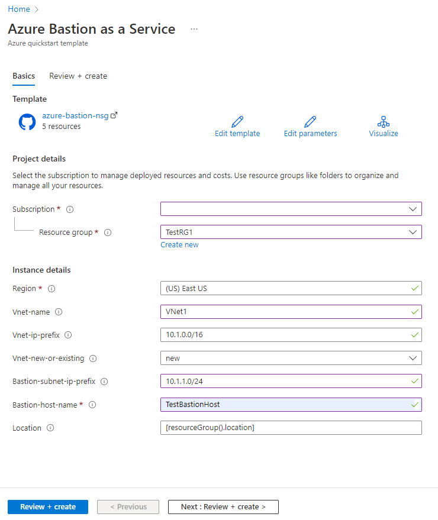
Task: Click the breadcrumb chevron after Home
Action: (37, 9)
